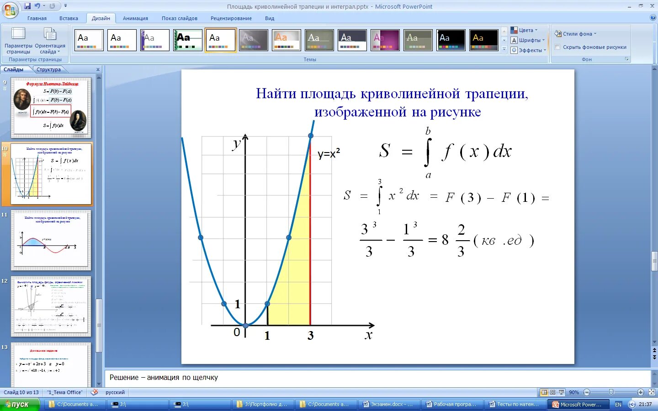The image size is (658, 411).
Task: Click the Help question mark icon
Action: point(653,18)
